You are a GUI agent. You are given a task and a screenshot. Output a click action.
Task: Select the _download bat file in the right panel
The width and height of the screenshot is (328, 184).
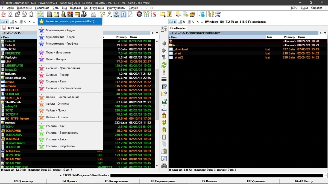pyautogui.click(x=248, y=49)
